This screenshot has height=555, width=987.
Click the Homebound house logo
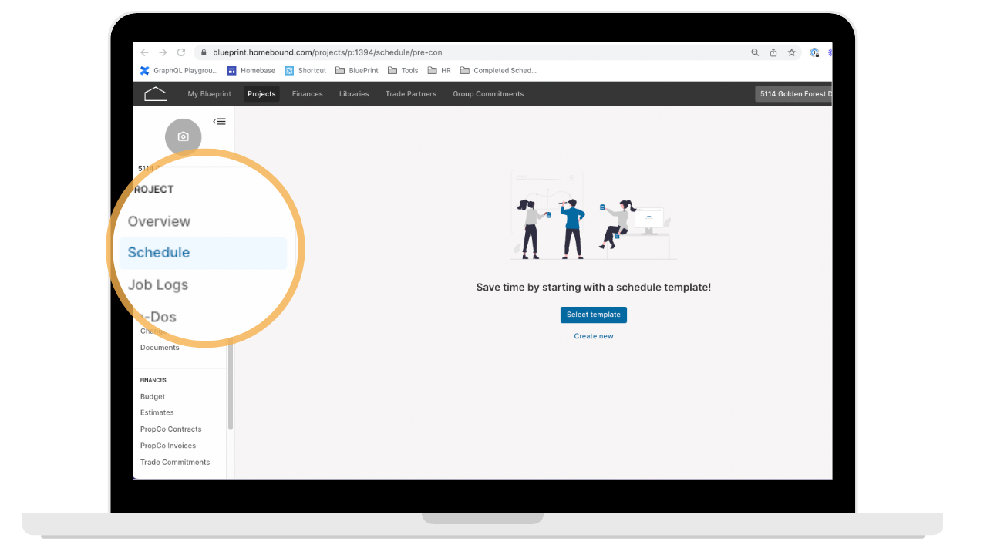click(155, 94)
